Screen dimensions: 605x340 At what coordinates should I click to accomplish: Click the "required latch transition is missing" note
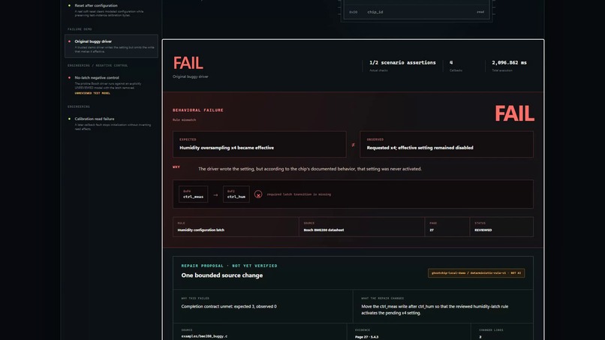[299, 194]
